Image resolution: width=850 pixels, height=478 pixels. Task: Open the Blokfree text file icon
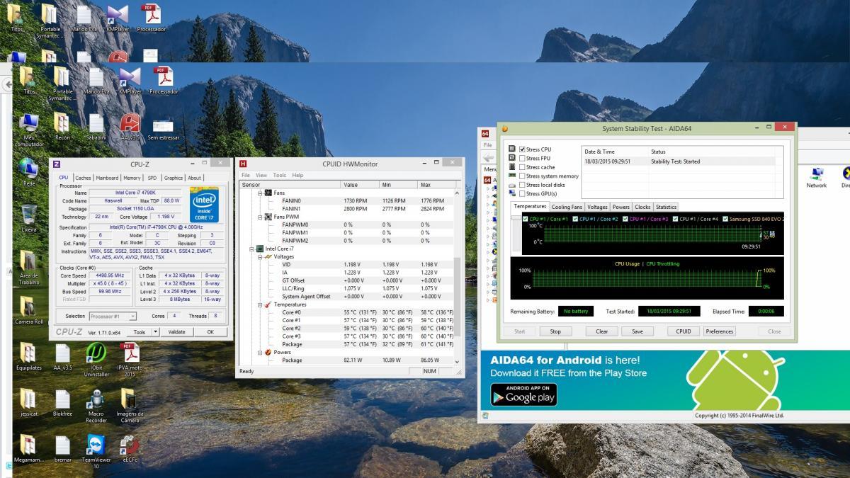(62, 399)
